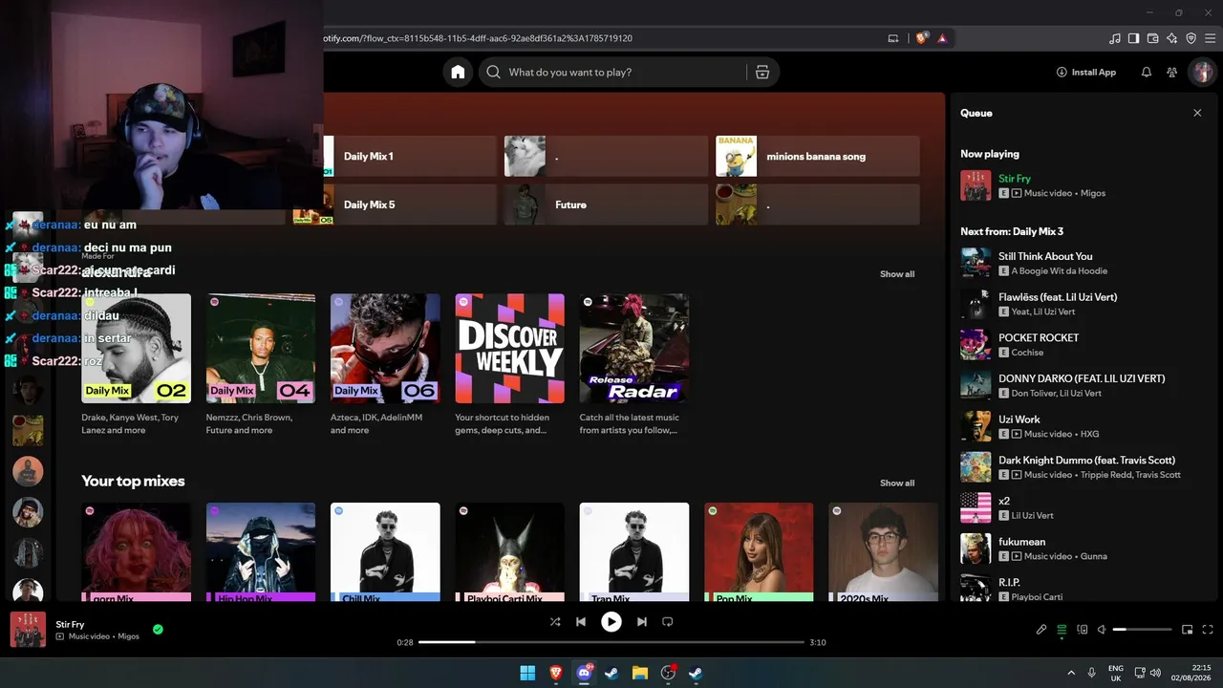This screenshot has height=688, width=1223.
Task: Close the Queue panel
Action: (1197, 113)
